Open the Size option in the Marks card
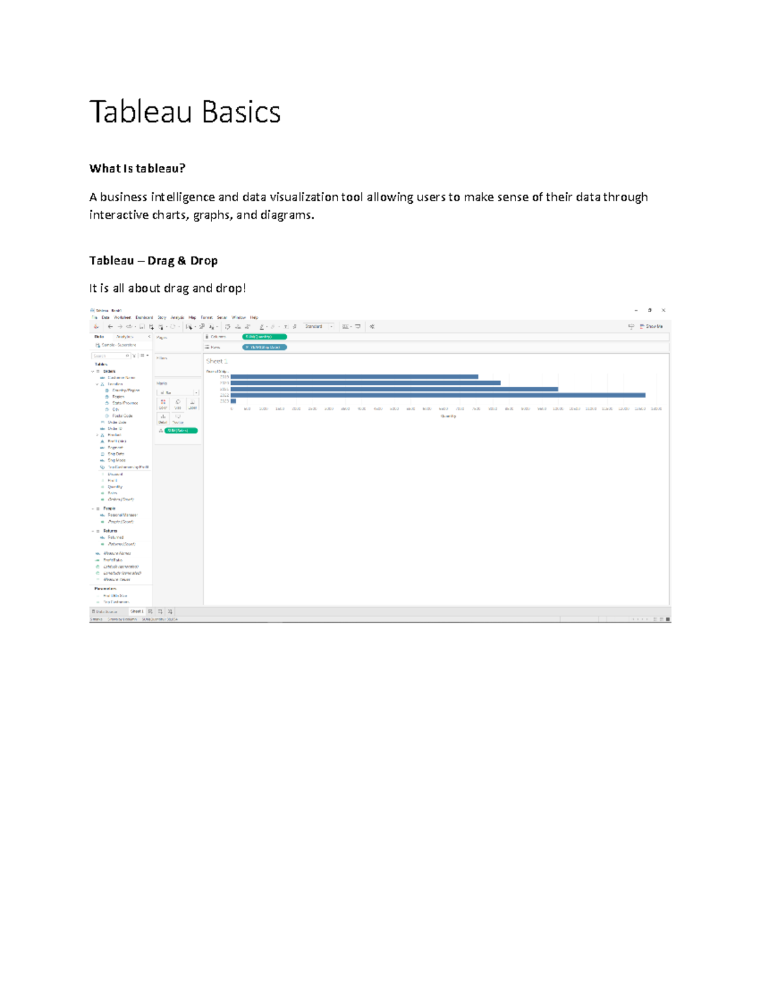 pyautogui.click(x=179, y=403)
